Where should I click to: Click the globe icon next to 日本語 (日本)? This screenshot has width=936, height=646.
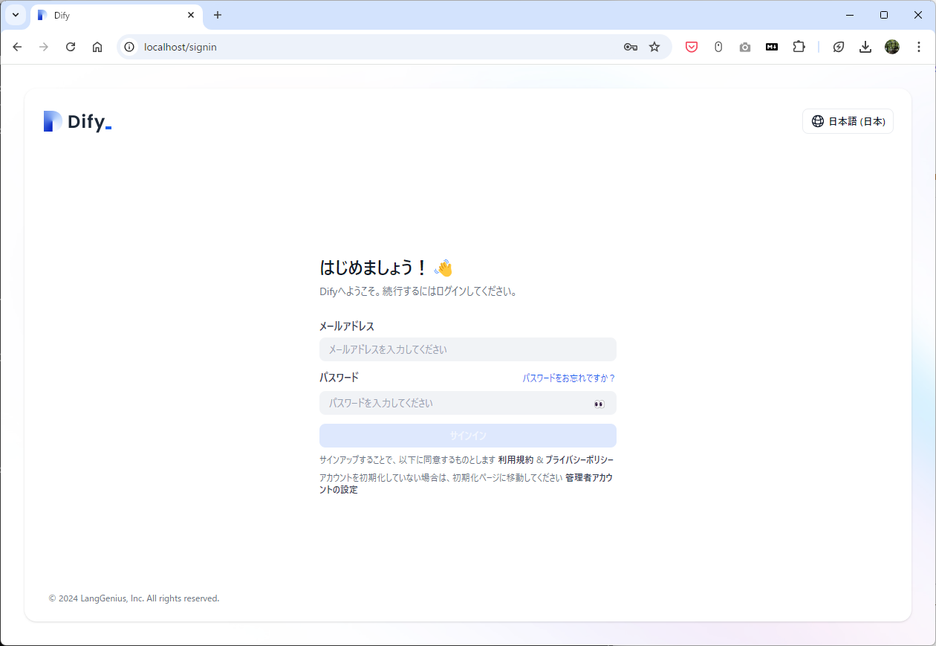(x=818, y=121)
